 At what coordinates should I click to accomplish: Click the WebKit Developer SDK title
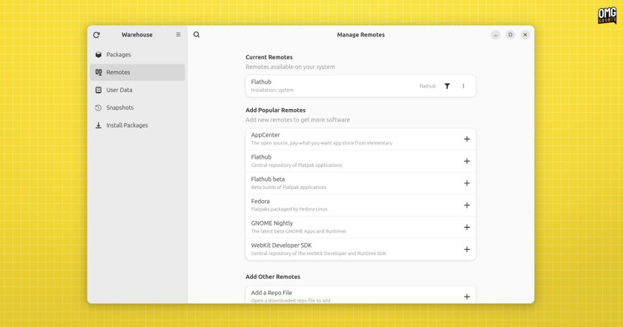(281, 245)
